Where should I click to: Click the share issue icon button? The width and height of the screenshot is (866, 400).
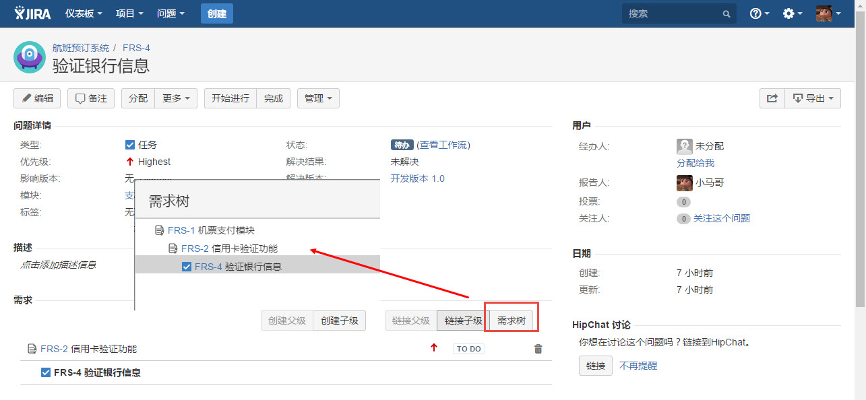click(772, 98)
